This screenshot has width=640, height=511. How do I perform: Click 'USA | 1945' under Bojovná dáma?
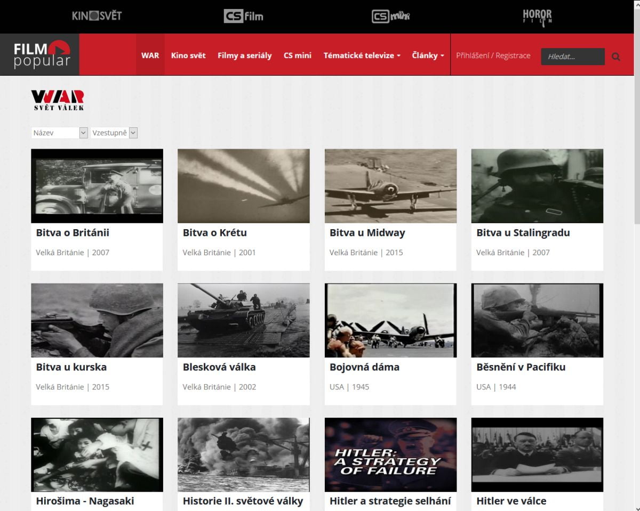click(349, 387)
